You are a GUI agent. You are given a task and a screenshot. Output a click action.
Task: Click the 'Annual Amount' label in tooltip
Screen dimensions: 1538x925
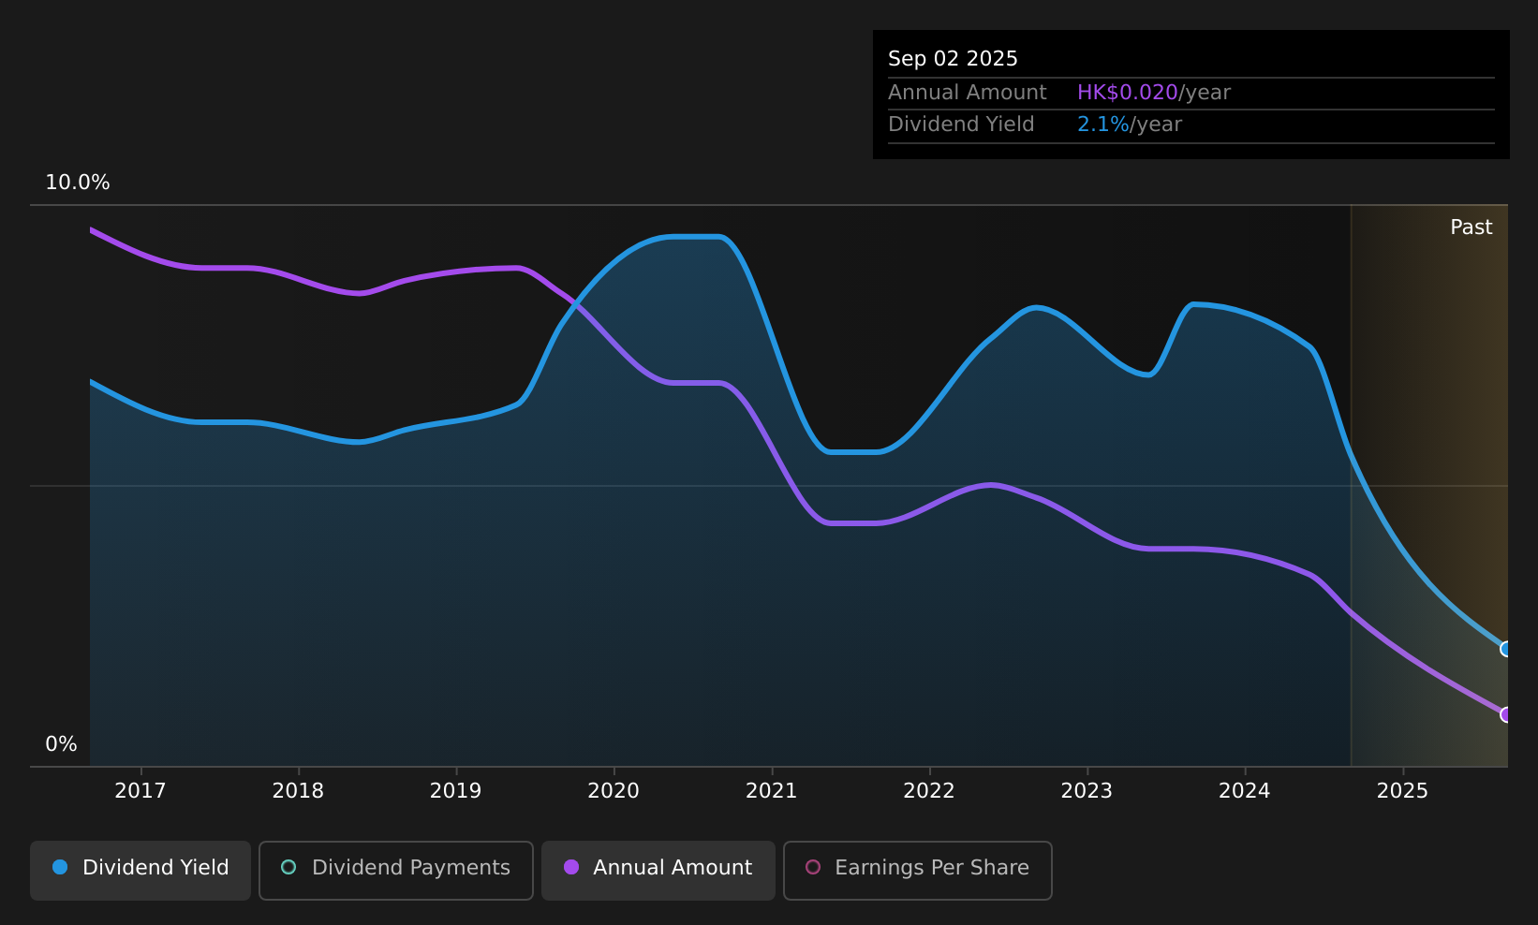967,93
